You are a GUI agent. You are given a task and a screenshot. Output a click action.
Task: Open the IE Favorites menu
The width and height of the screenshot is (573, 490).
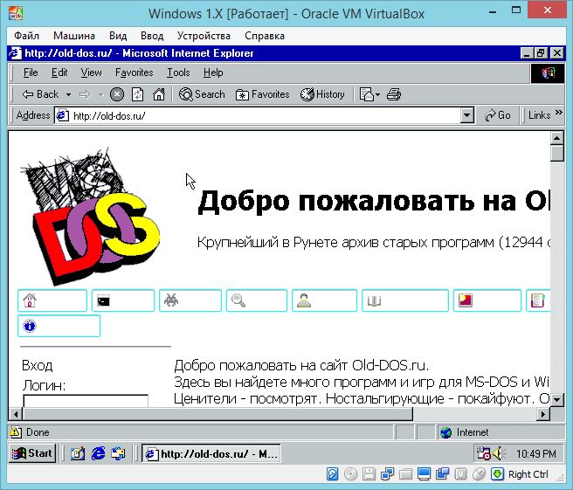(135, 72)
